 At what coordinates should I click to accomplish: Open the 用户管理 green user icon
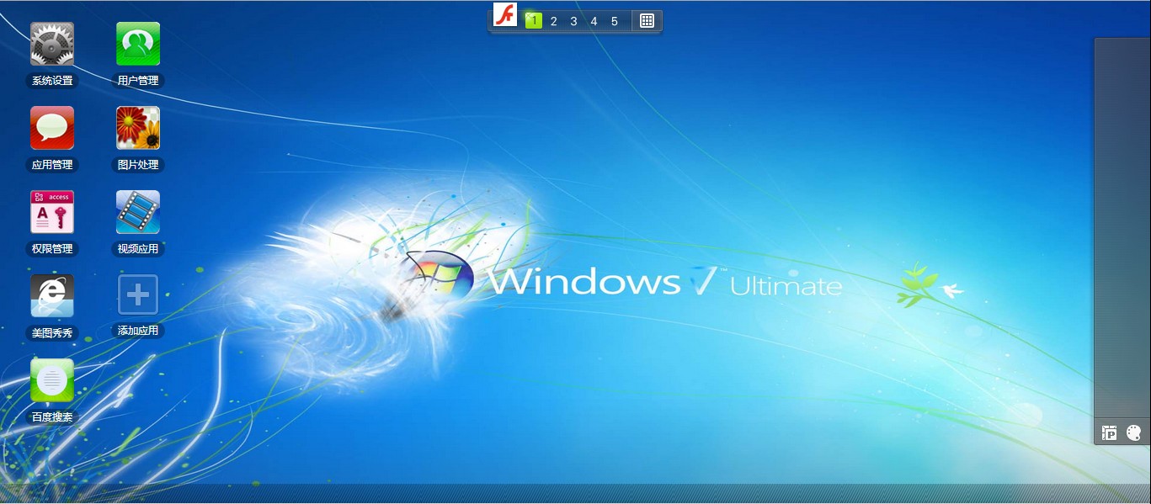138,44
